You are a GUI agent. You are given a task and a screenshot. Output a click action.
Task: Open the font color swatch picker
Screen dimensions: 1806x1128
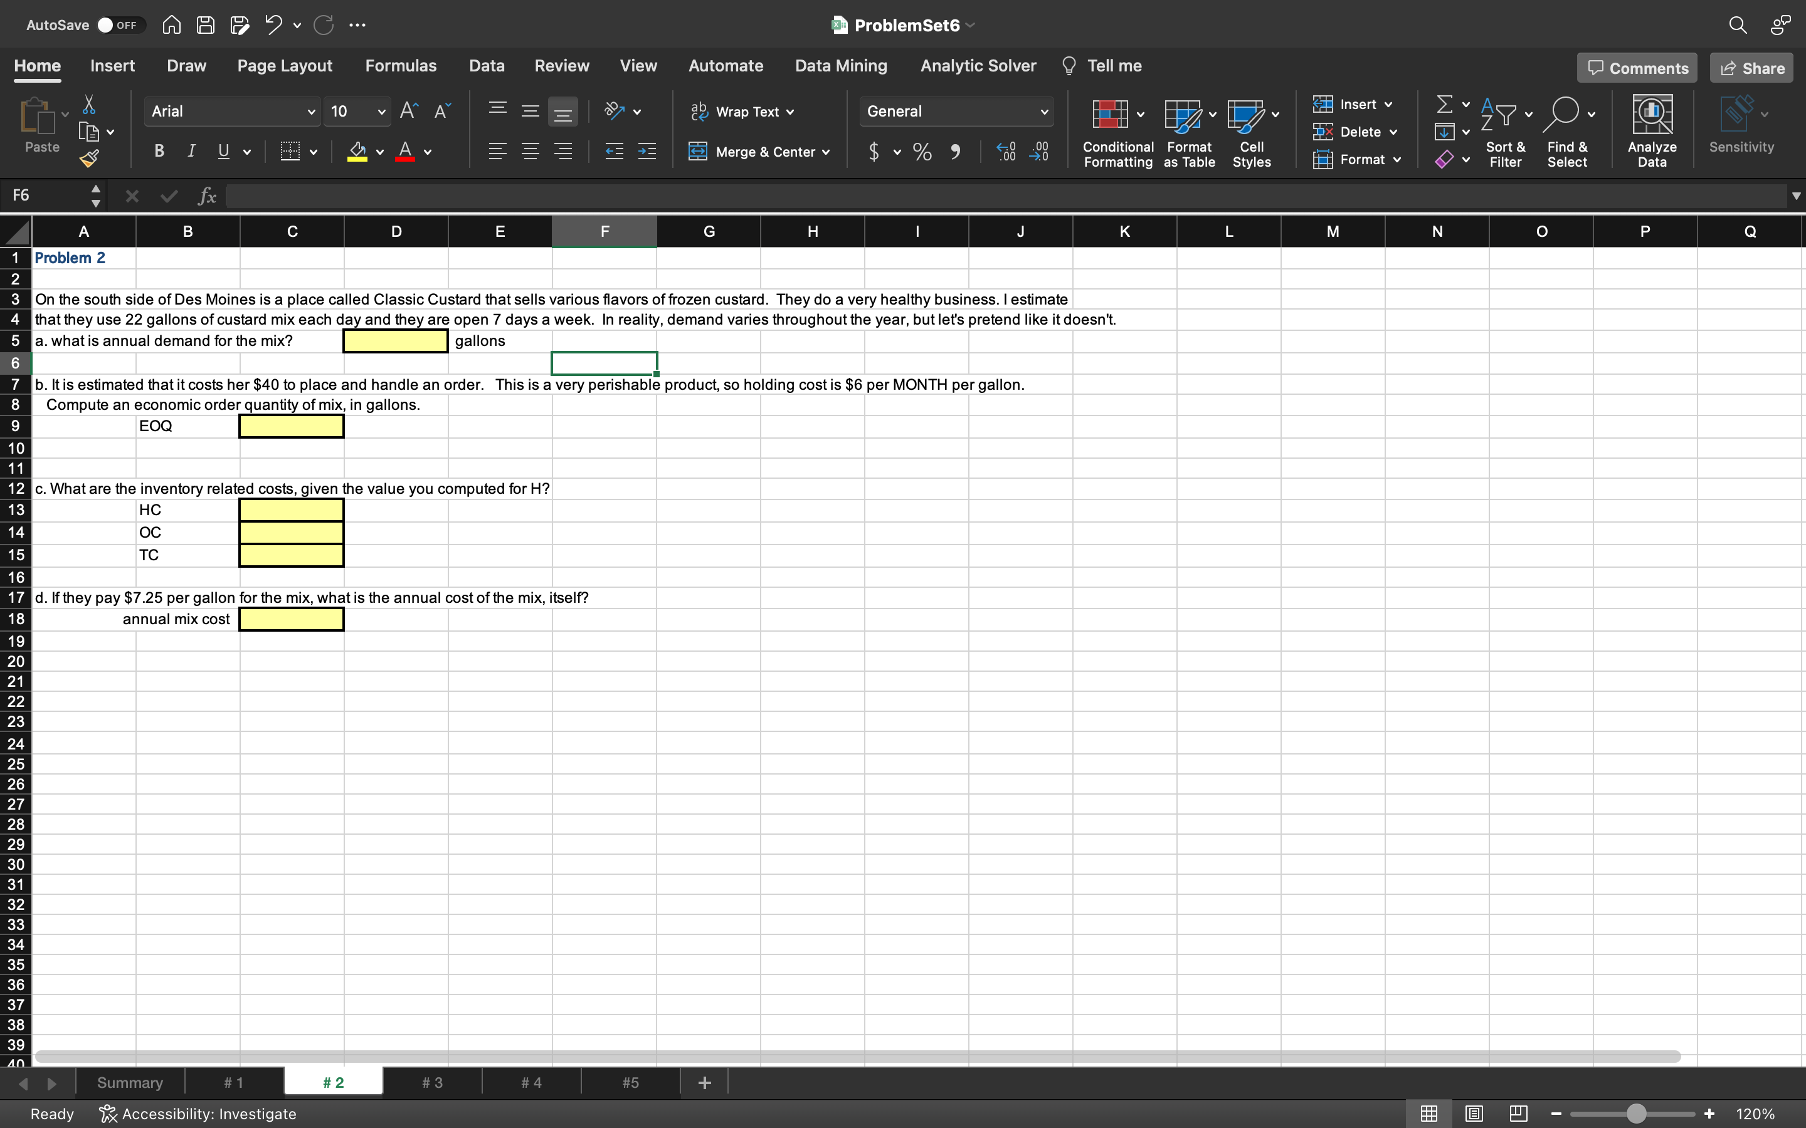point(427,152)
